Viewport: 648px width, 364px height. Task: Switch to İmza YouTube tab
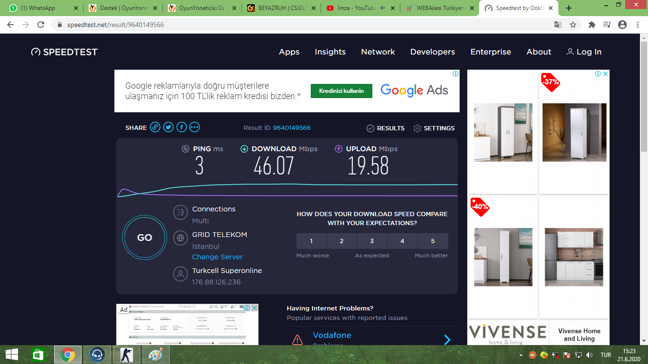(359, 8)
